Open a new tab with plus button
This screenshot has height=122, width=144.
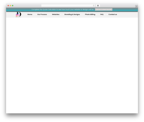pyautogui.click(x=137, y=6)
